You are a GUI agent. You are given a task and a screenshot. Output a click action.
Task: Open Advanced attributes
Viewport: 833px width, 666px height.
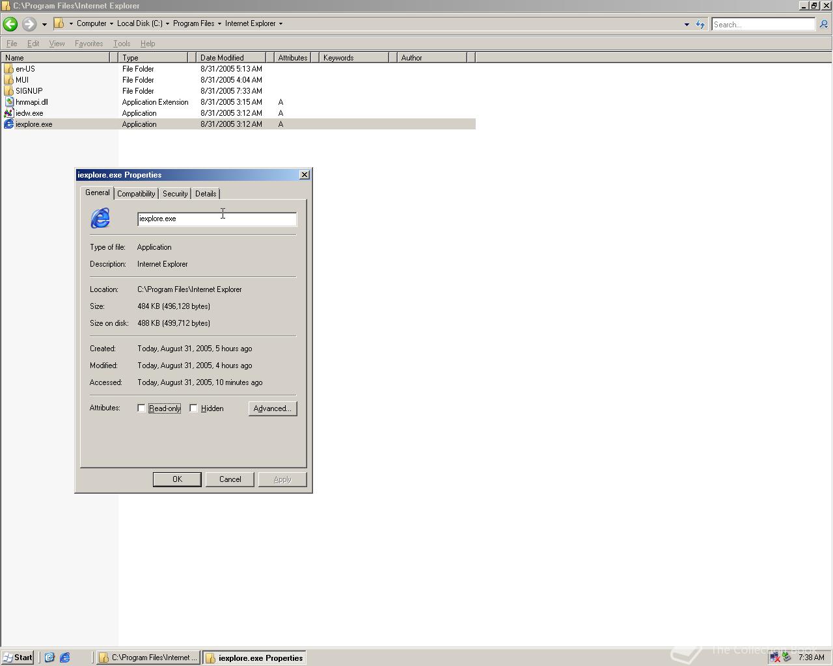click(x=273, y=408)
